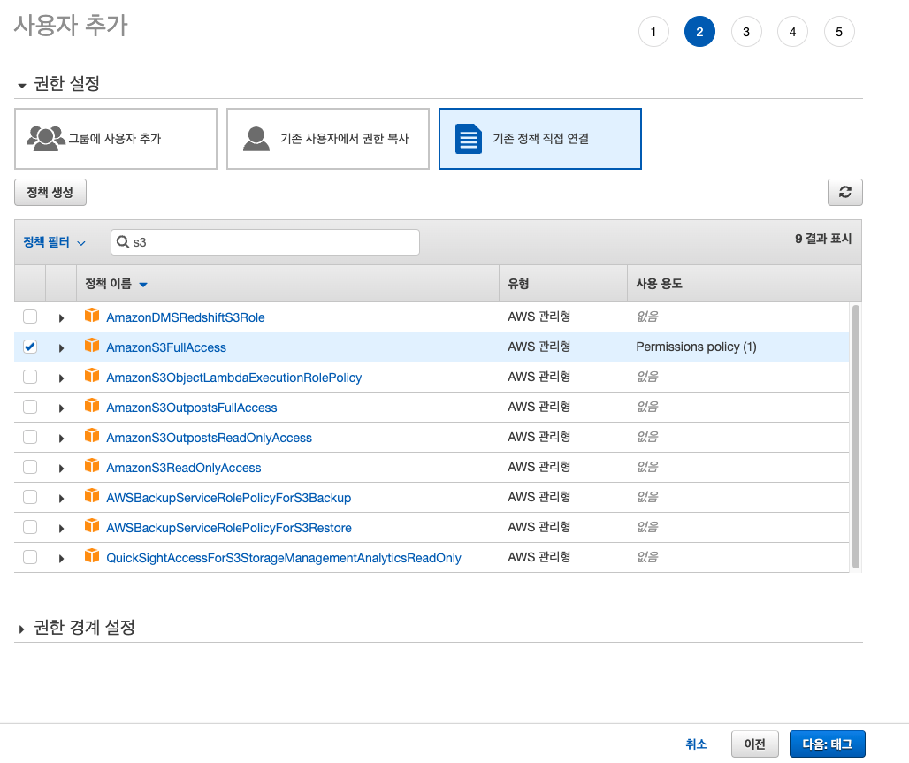Screen dimensions: 909x763
Task: Click orange box icon of AWSBackupServiceRolePolicyForS3Backup
Action: [92, 495]
